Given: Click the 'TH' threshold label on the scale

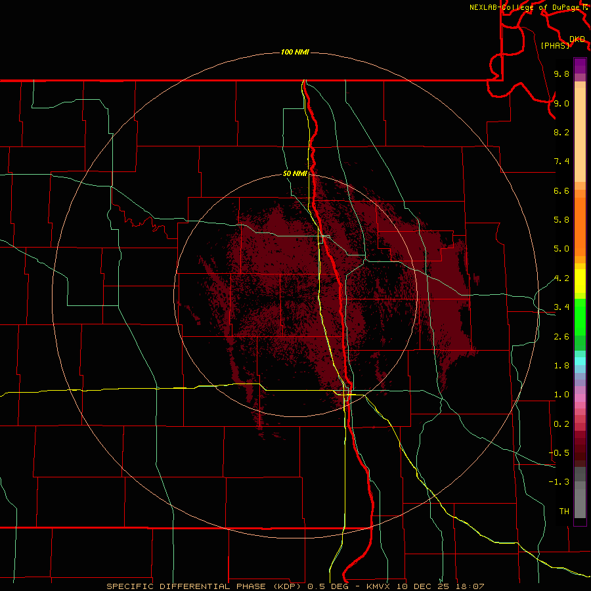Looking at the screenshot, I should pyautogui.click(x=564, y=512).
